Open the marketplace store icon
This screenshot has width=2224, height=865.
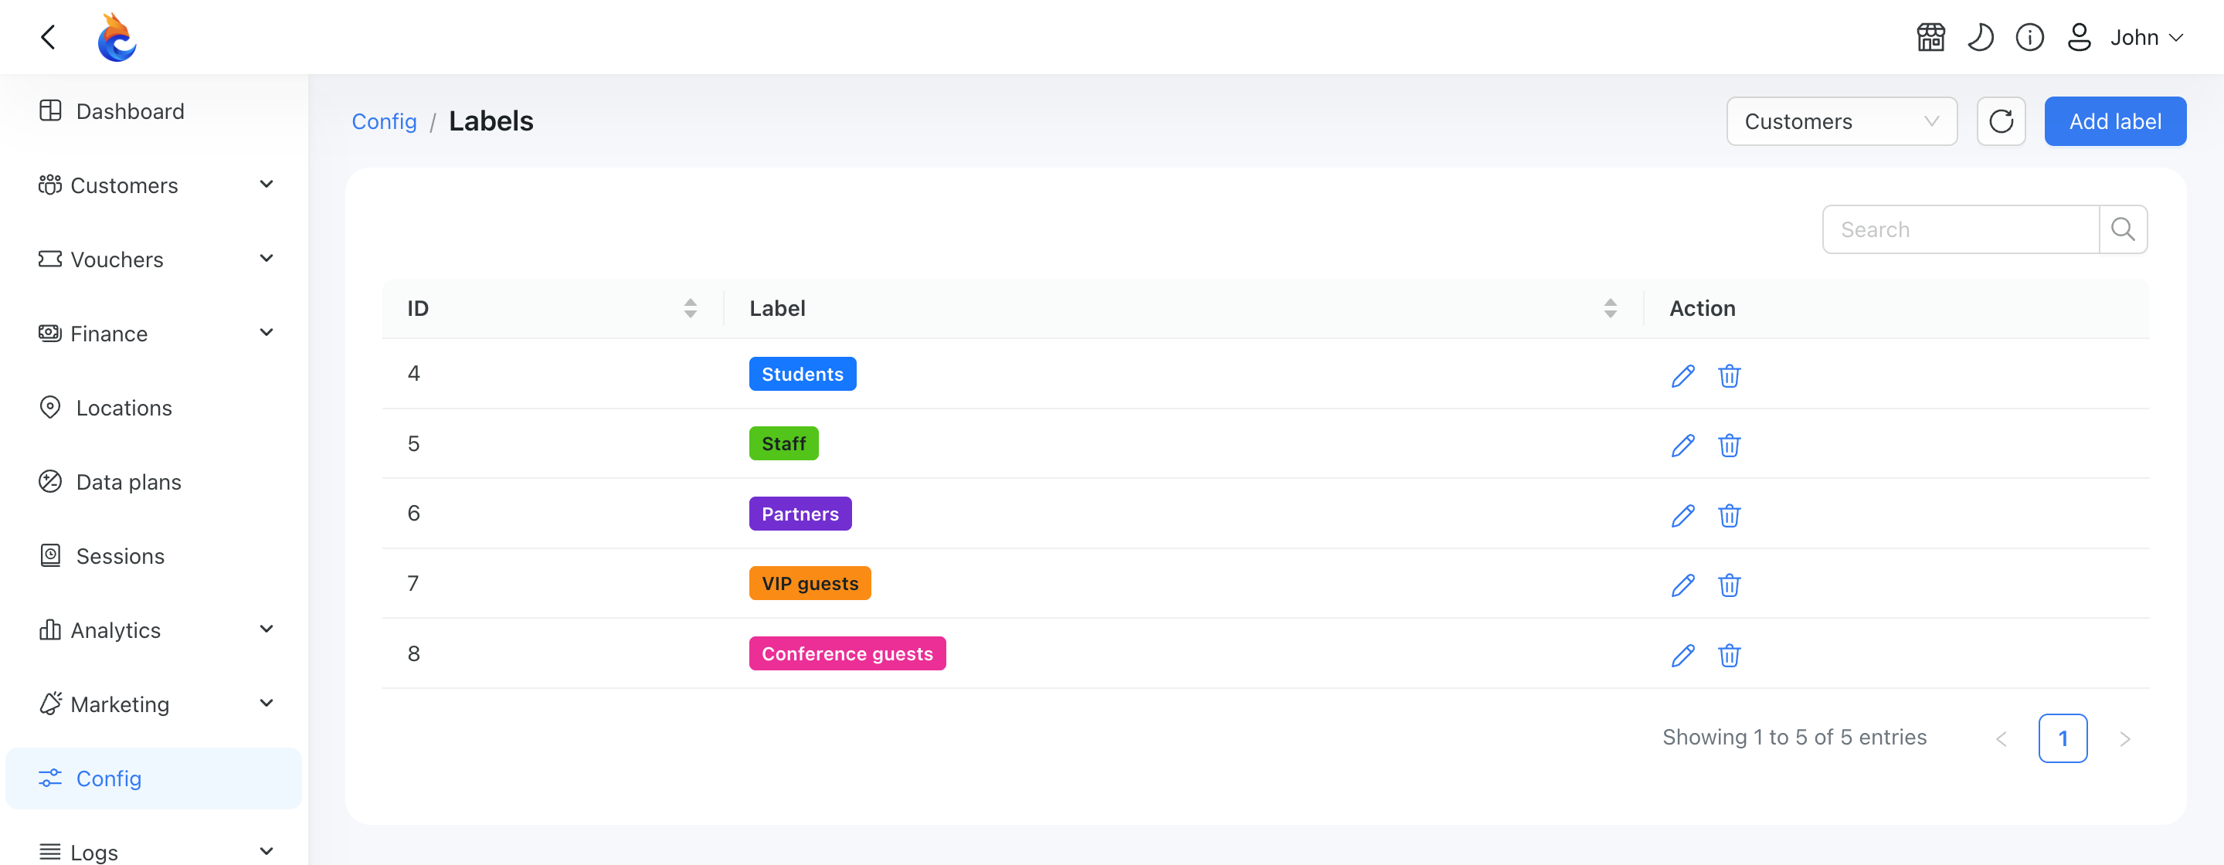(x=1930, y=37)
